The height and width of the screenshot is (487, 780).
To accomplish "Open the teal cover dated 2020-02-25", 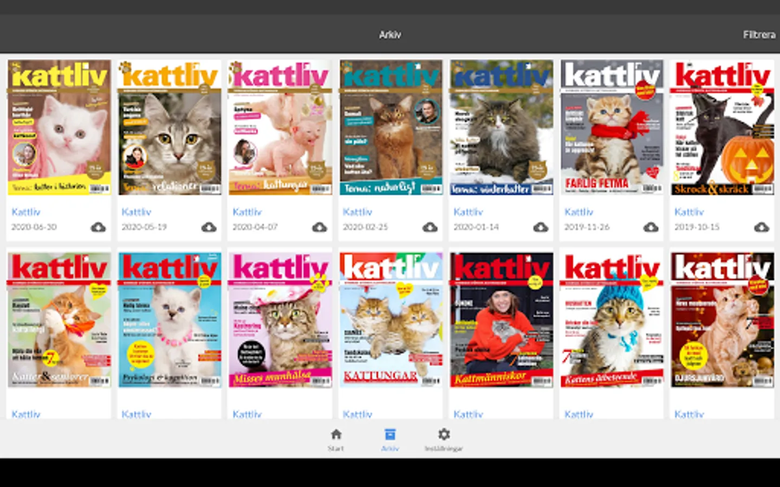I will click(x=391, y=127).
